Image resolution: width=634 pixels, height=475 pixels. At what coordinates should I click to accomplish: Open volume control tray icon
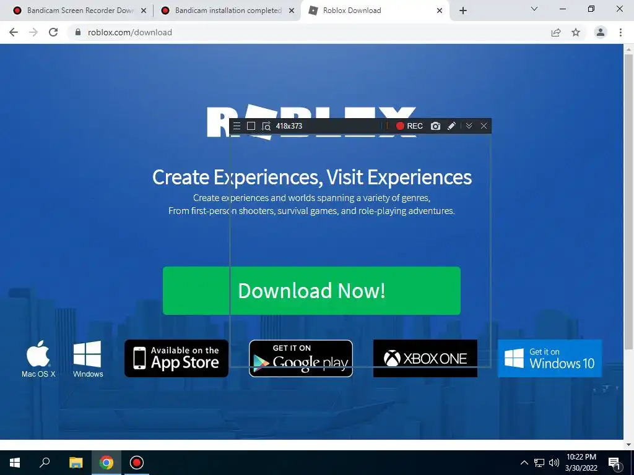click(554, 463)
